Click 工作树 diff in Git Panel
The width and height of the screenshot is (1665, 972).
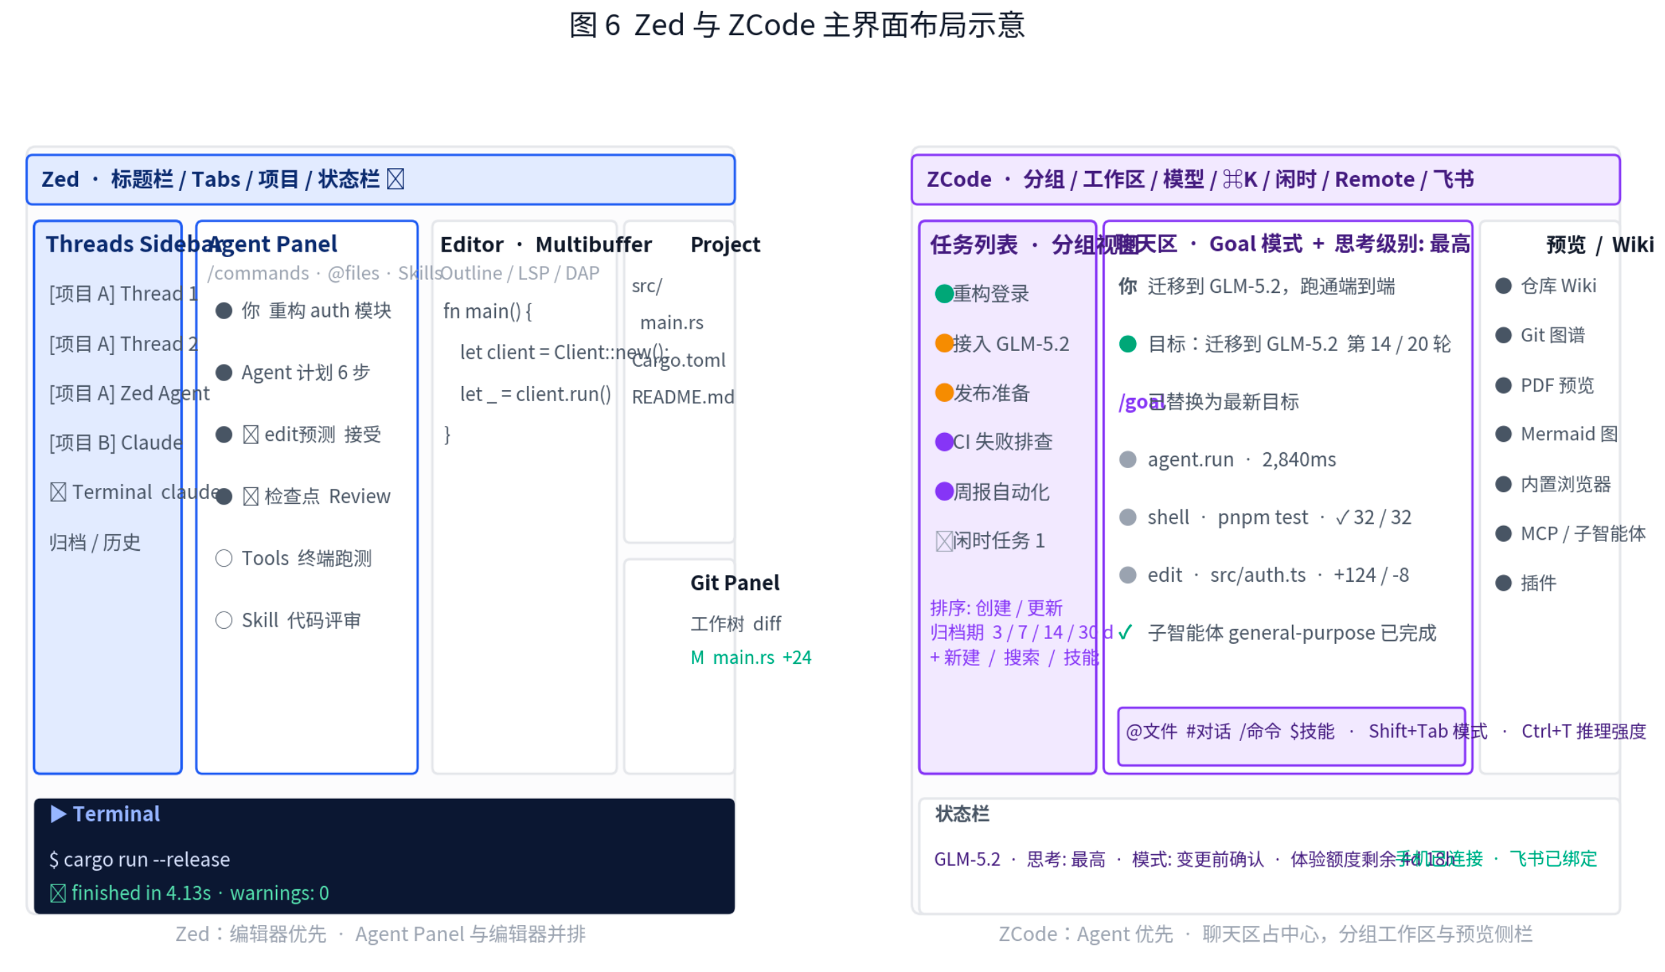click(736, 624)
